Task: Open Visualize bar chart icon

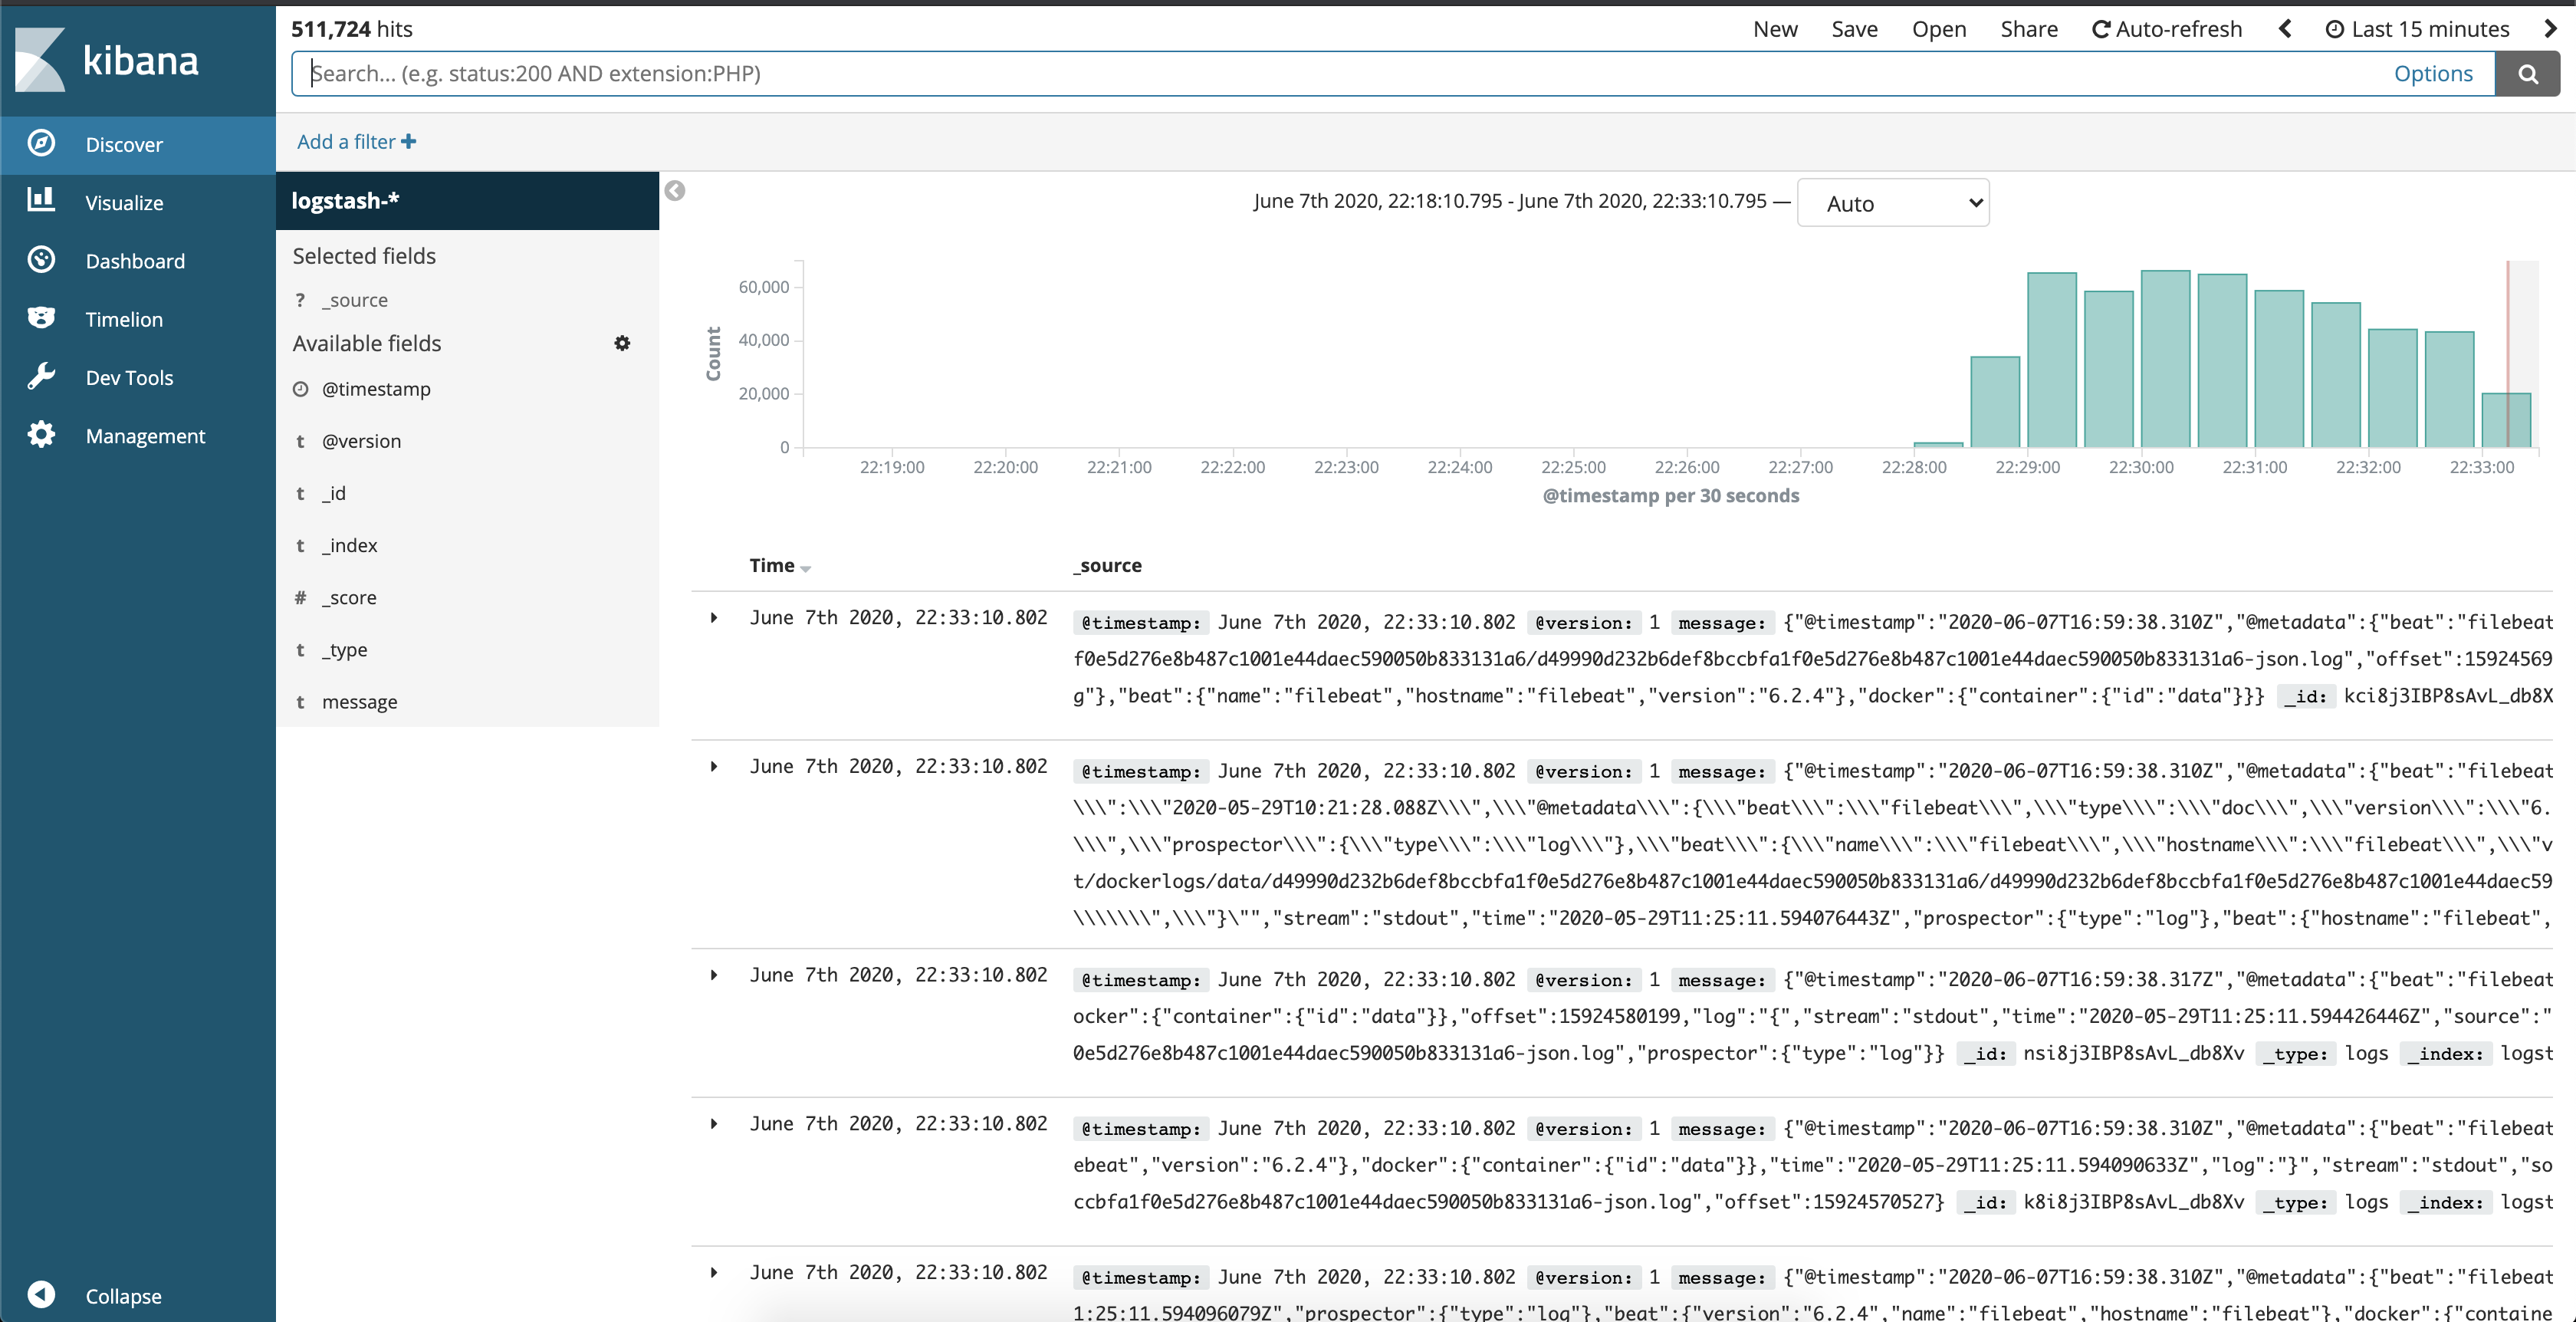Action: tap(41, 200)
